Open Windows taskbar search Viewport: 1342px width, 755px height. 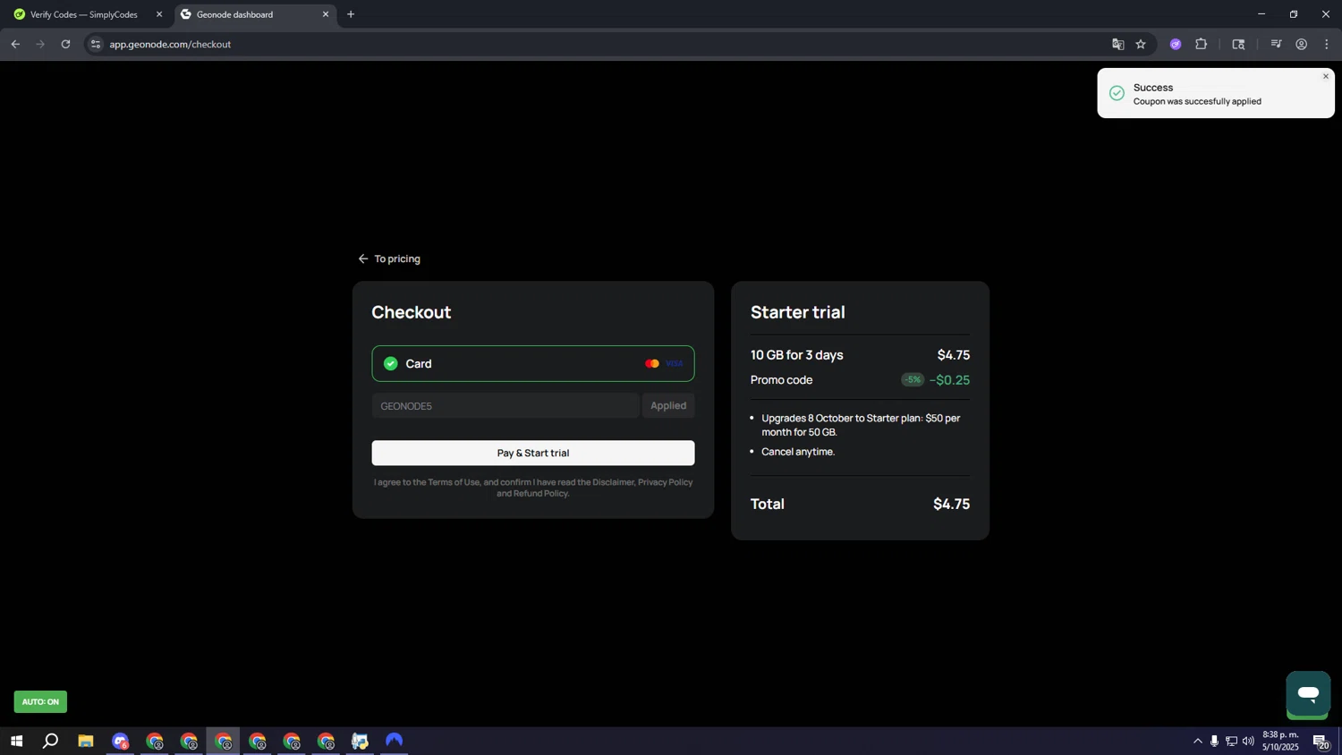tap(51, 741)
